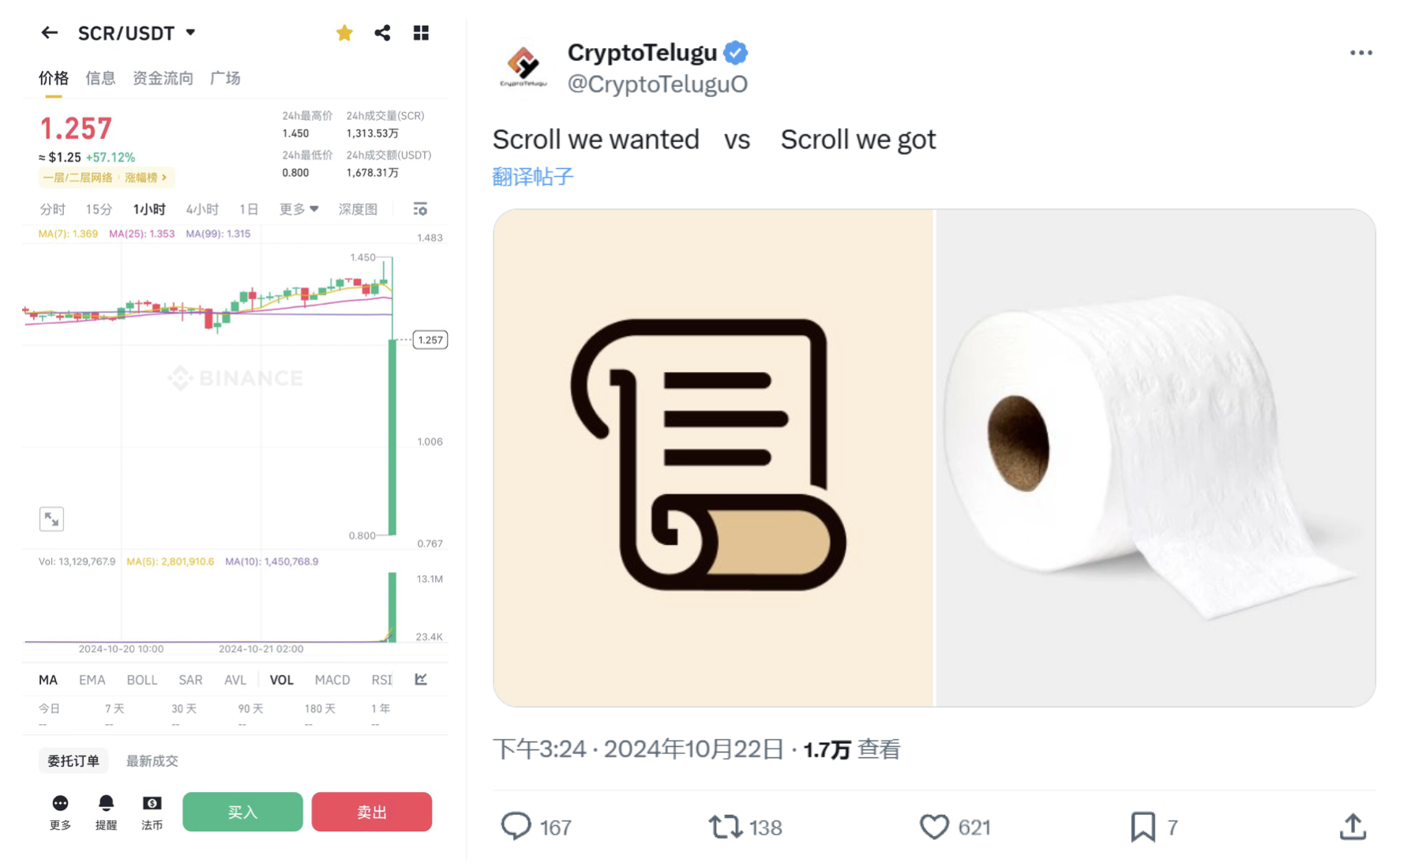Click the red 卖出 sell button

click(371, 812)
